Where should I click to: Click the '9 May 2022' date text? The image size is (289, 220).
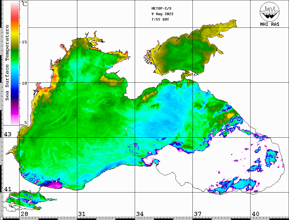click(163, 14)
